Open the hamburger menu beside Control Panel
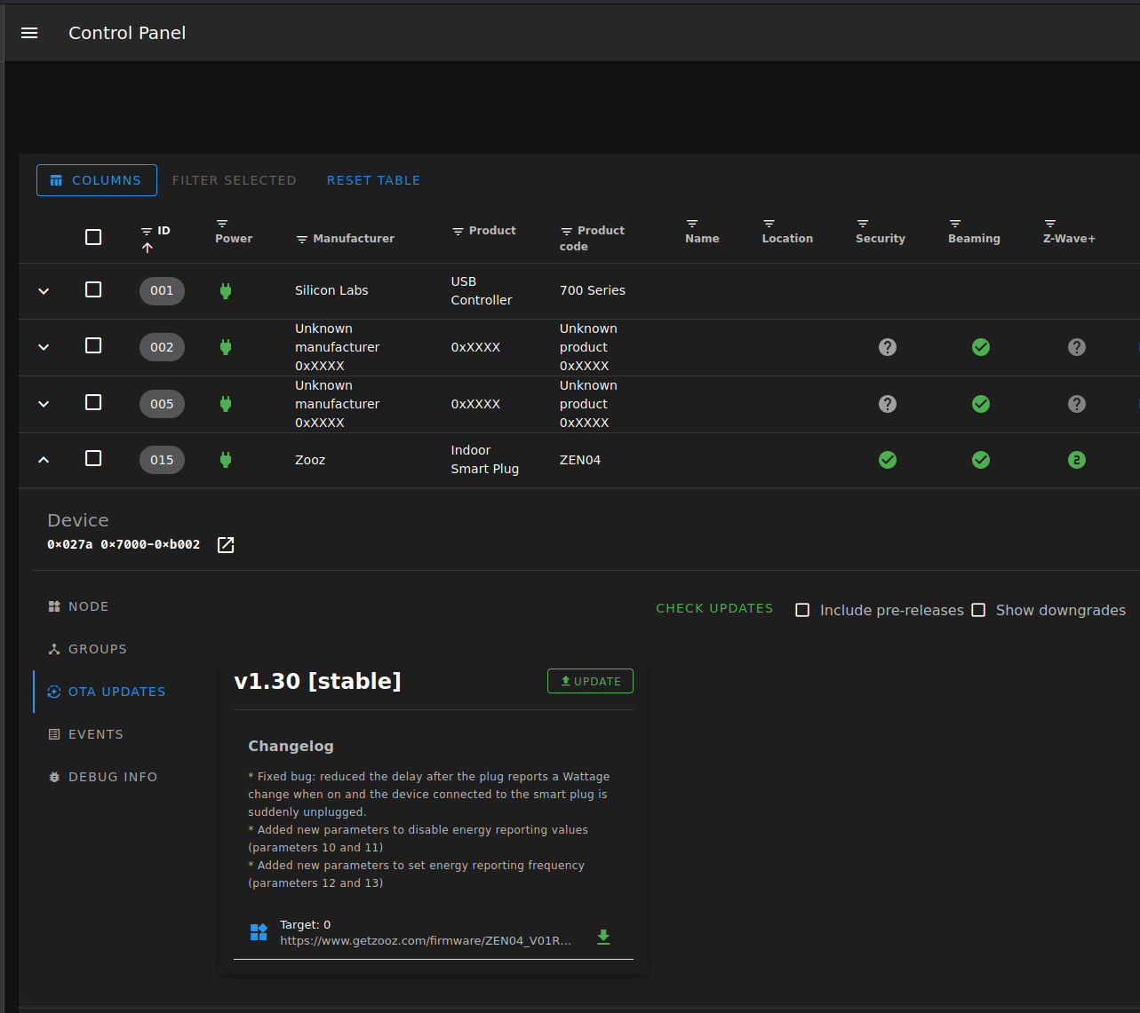Viewport: 1140px width, 1013px height. (28, 32)
